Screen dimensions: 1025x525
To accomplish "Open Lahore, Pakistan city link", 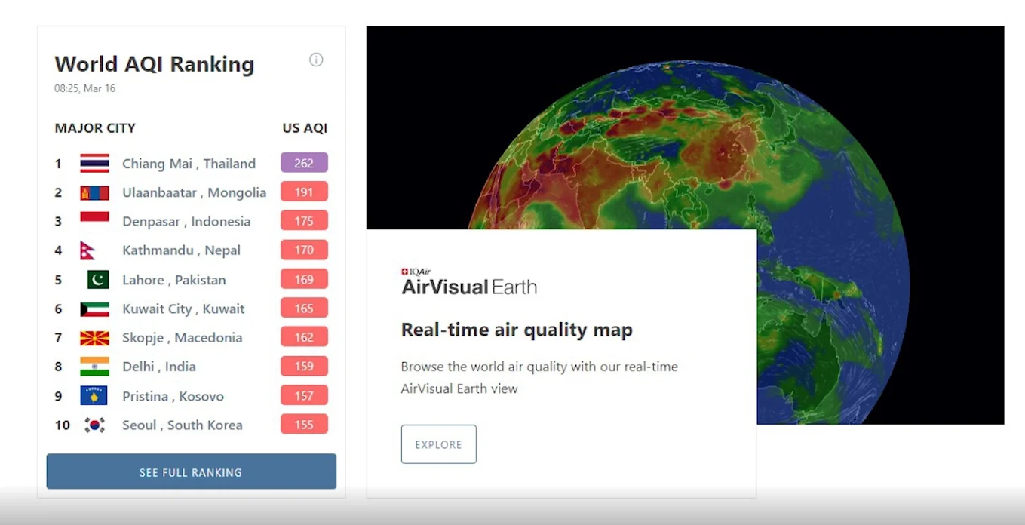I will tap(174, 280).
